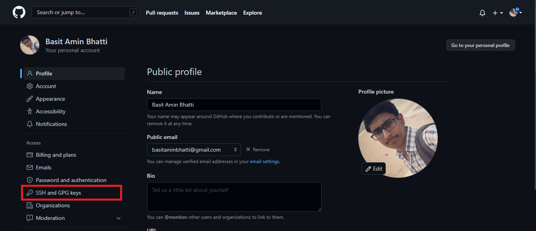Viewport: 536px width, 231px height.
Task: Click the Organizations building icon
Action: click(29, 205)
